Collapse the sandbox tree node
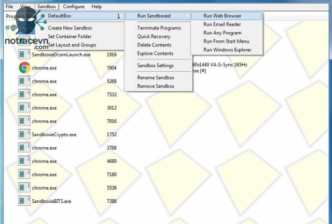 (7, 27)
